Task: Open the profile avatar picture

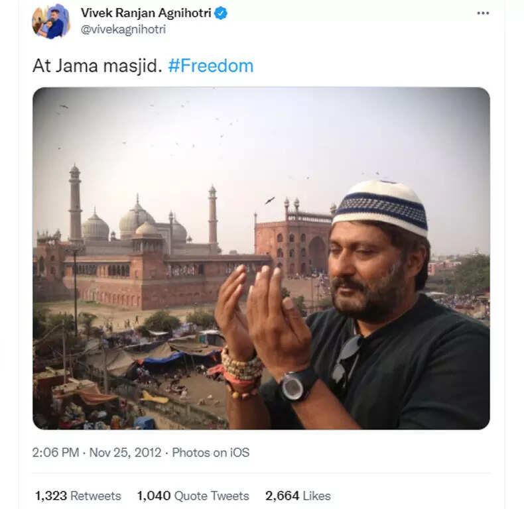Action: pyautogui.click(x=50, y=21)
